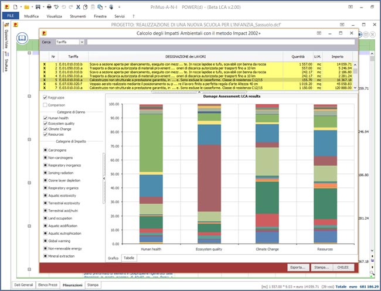Open the Strumenti menu

point(78,16)
